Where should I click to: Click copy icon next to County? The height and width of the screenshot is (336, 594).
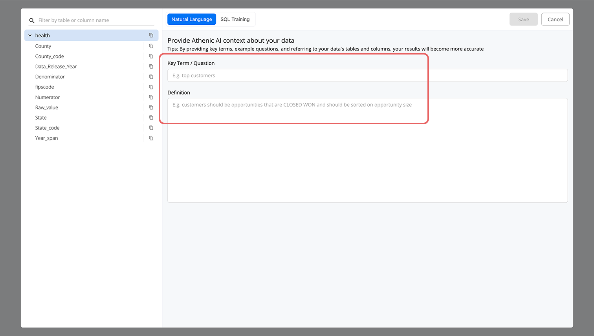tap(151, 46)
